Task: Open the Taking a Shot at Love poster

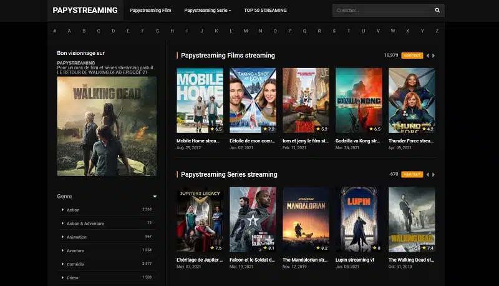Action: (x=253, y=101)
